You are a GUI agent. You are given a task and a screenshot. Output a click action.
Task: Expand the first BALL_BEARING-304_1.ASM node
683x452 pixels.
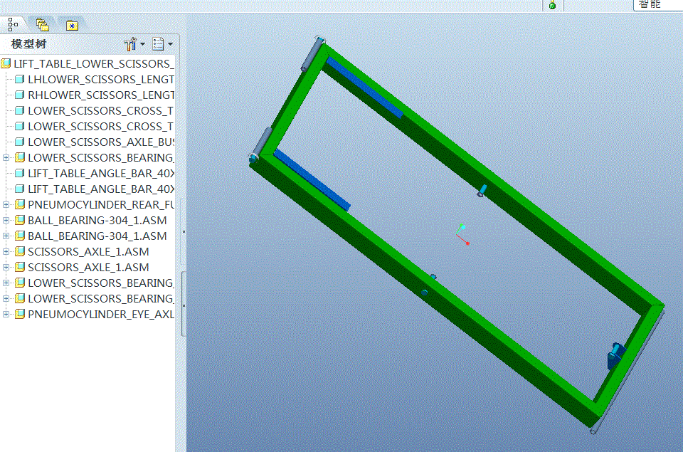tap(6, 220)
